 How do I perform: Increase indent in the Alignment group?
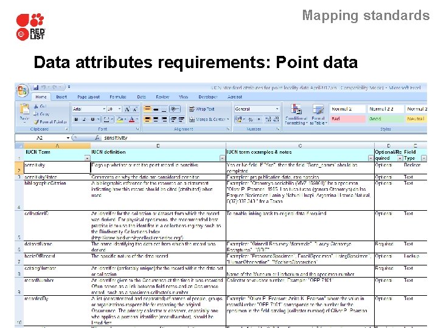[x=181, y=120]
